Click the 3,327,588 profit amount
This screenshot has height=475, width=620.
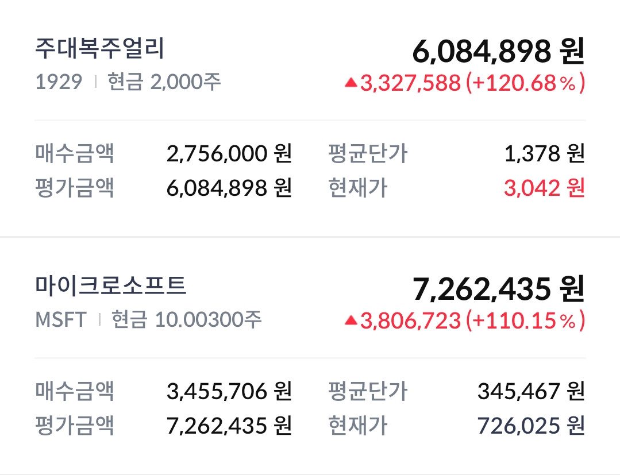(x=410, y=83)
